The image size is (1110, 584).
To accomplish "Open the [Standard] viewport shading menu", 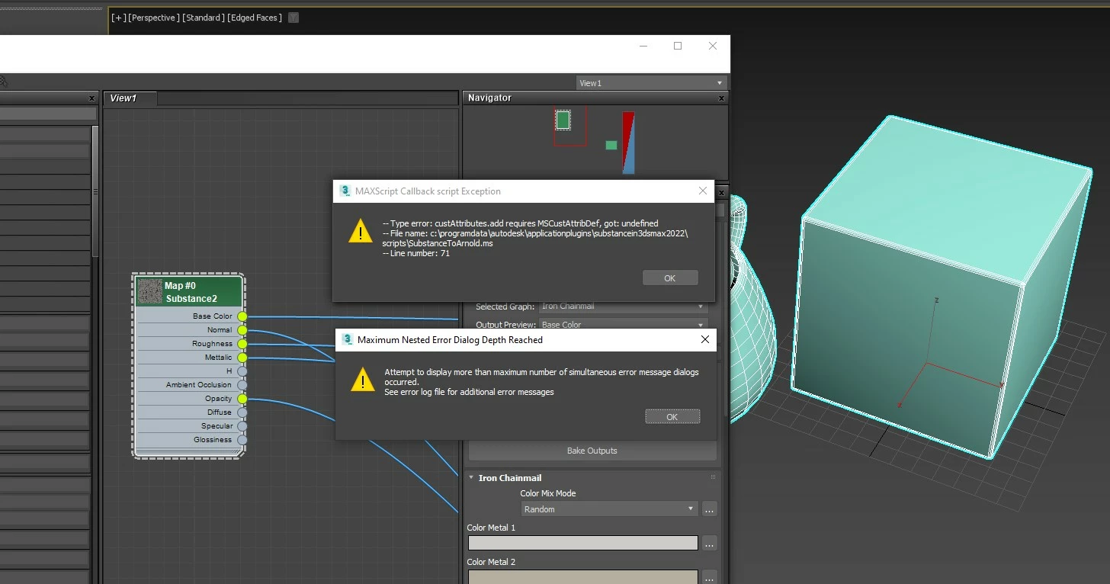I will 204,18.
